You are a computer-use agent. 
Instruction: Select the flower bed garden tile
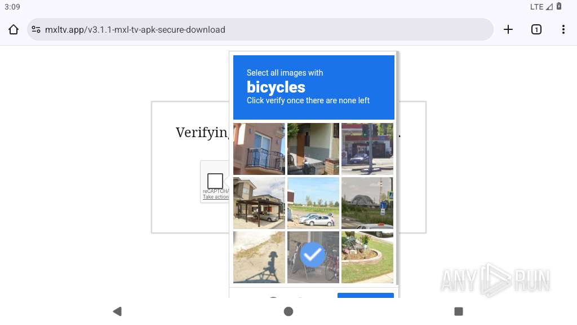pos(367,257)
